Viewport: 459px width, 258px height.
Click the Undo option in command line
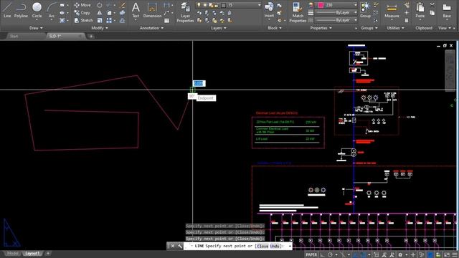click(x=274, y=247)
